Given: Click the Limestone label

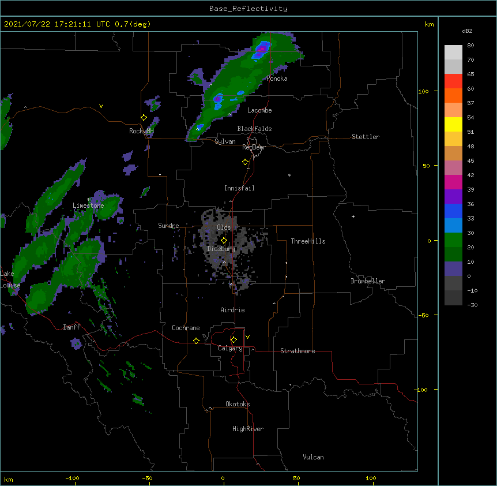Looking at the screenshot, I should (x=88, y=205).
